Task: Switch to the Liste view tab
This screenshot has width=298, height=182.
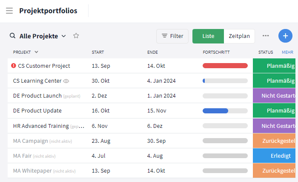Action: point(208,36)
